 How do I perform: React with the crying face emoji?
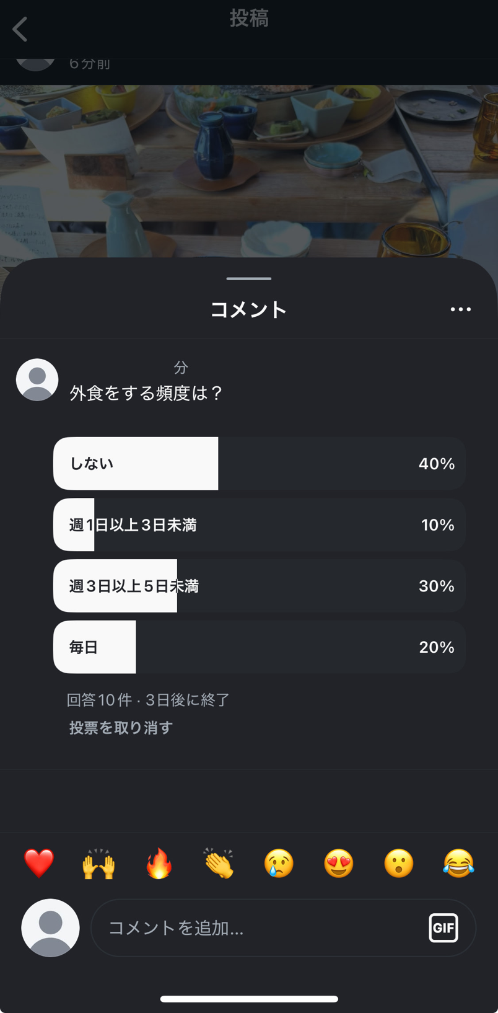pyautogui.click(x=279, y=863)
